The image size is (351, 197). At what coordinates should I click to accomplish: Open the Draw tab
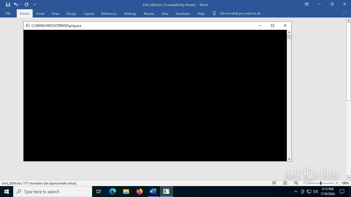(x=55, y=13)
